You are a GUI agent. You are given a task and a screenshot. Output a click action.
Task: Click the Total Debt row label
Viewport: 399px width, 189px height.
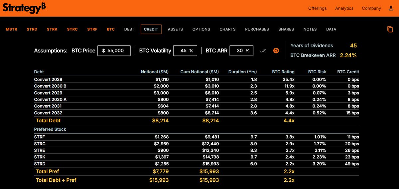click(48, 121)
